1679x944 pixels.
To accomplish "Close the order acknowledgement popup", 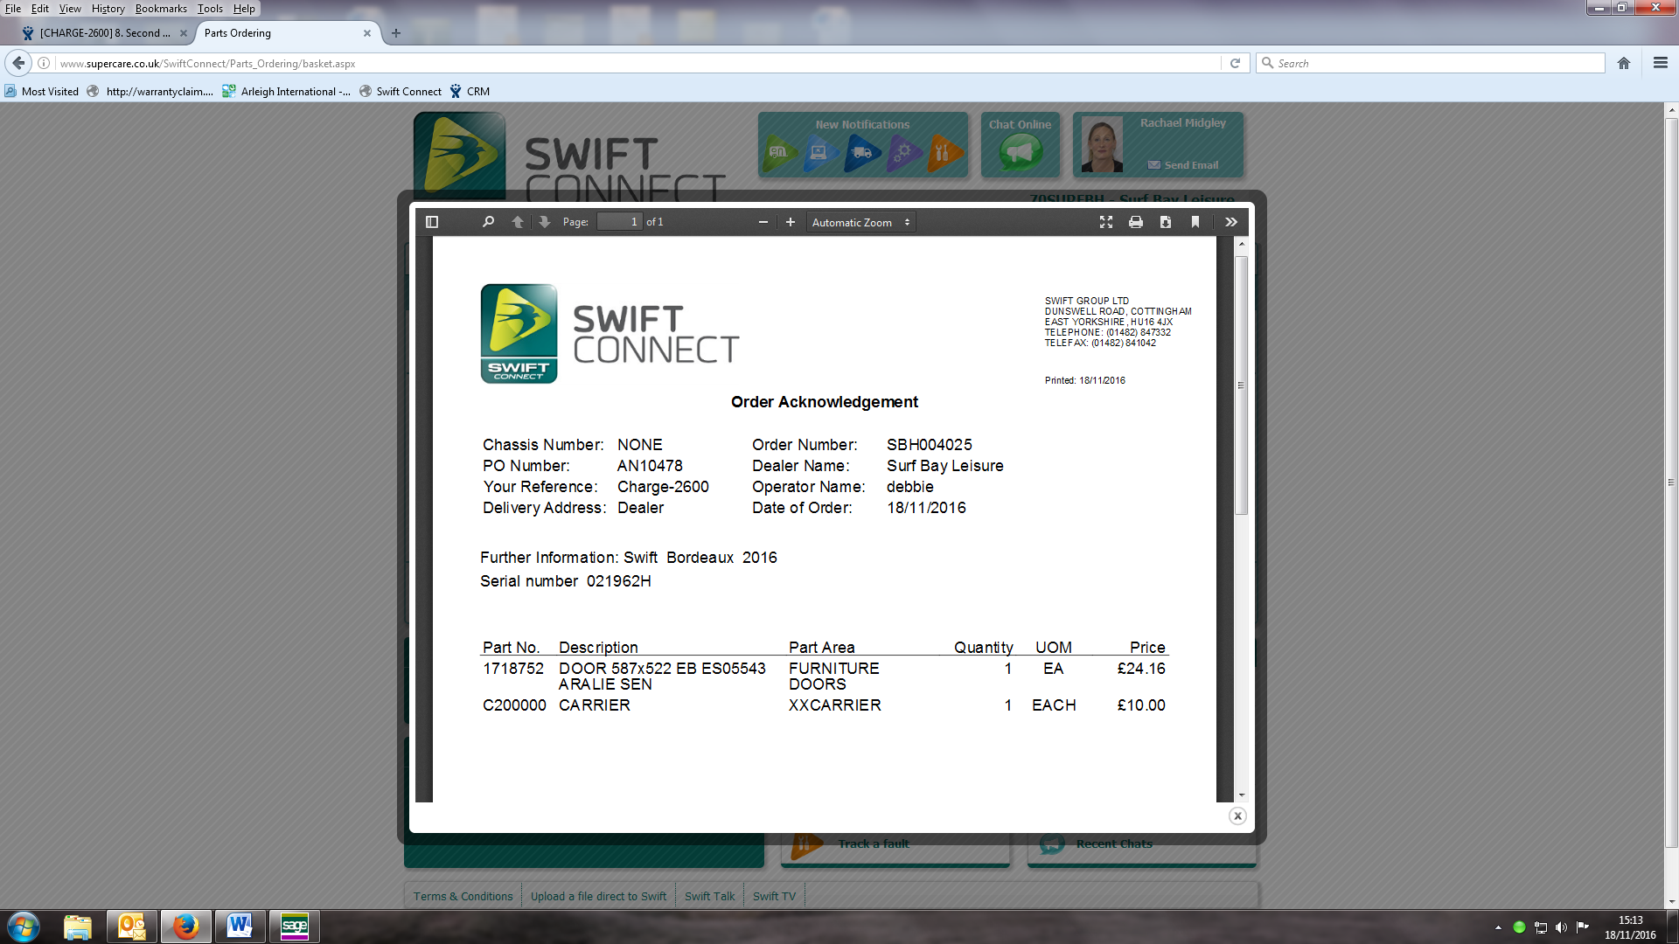I will [x=1237, y=816].
